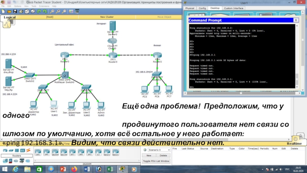Select the 2620XM router model
Viewport: 307px width, 173px height.
click(x=55, y=152)
